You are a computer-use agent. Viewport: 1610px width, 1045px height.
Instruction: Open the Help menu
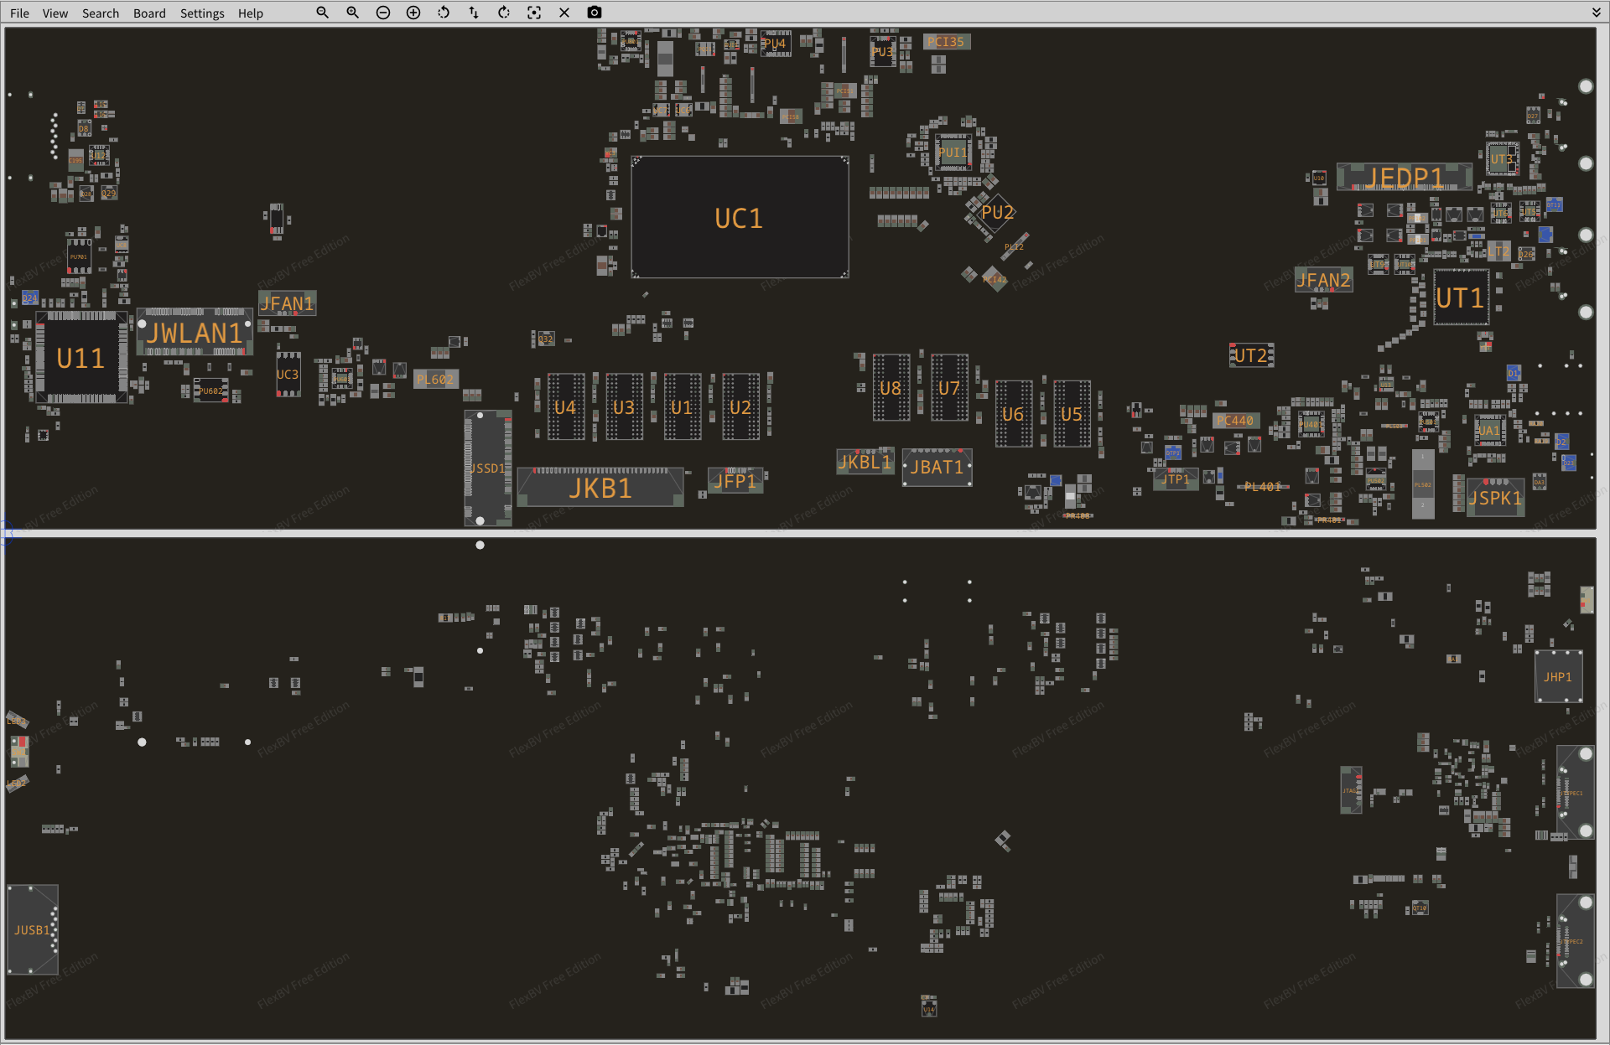click(x=250, y=13)
